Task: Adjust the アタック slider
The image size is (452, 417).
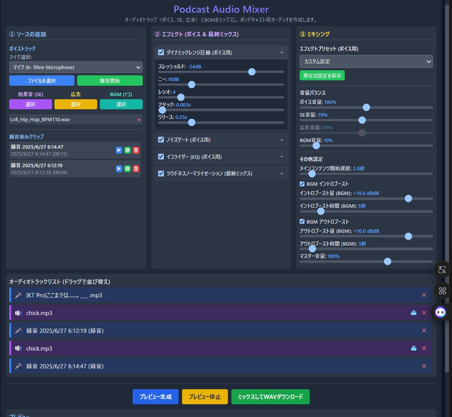Action: tap(162, 110)
